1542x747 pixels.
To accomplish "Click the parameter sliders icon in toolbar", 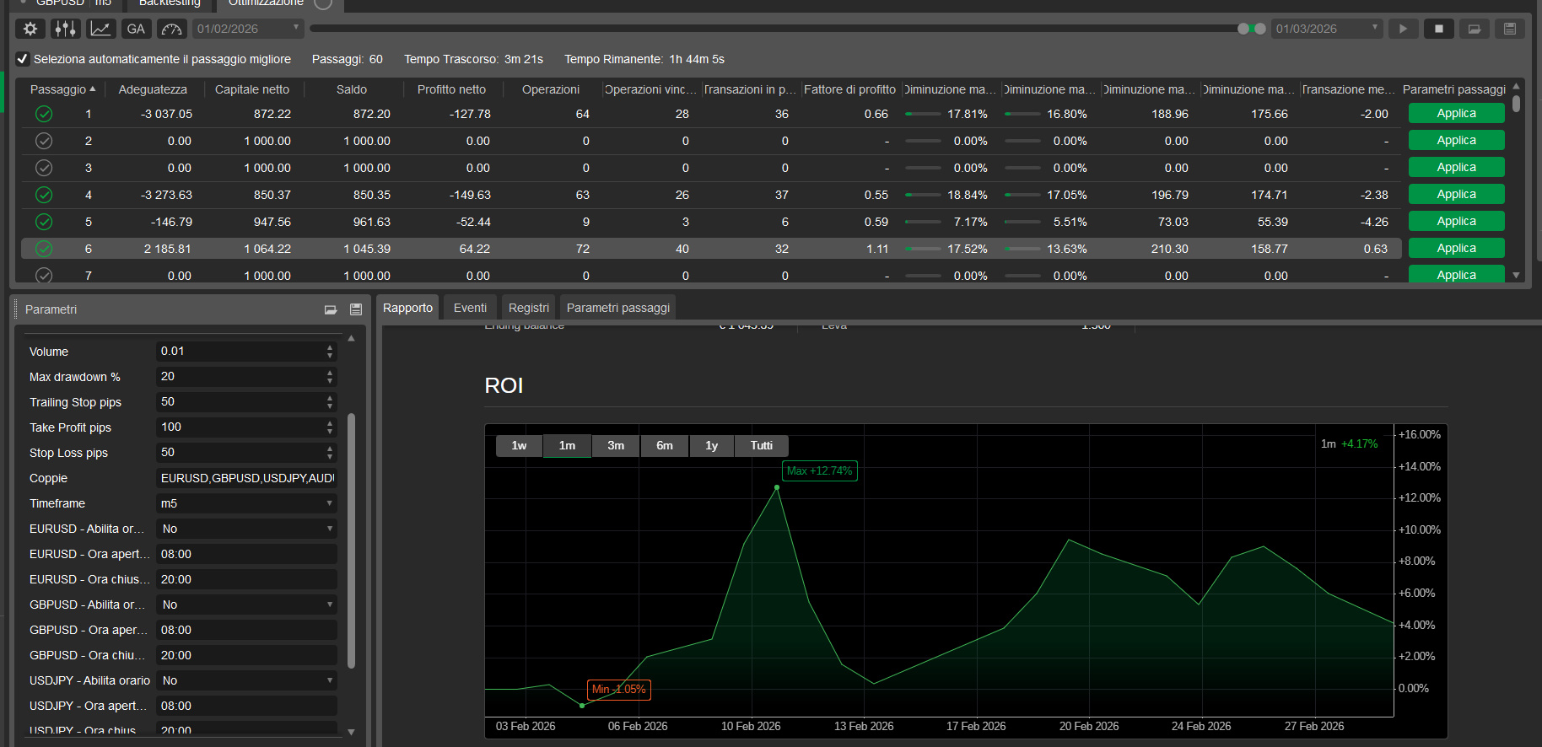I will click(65, 29).
